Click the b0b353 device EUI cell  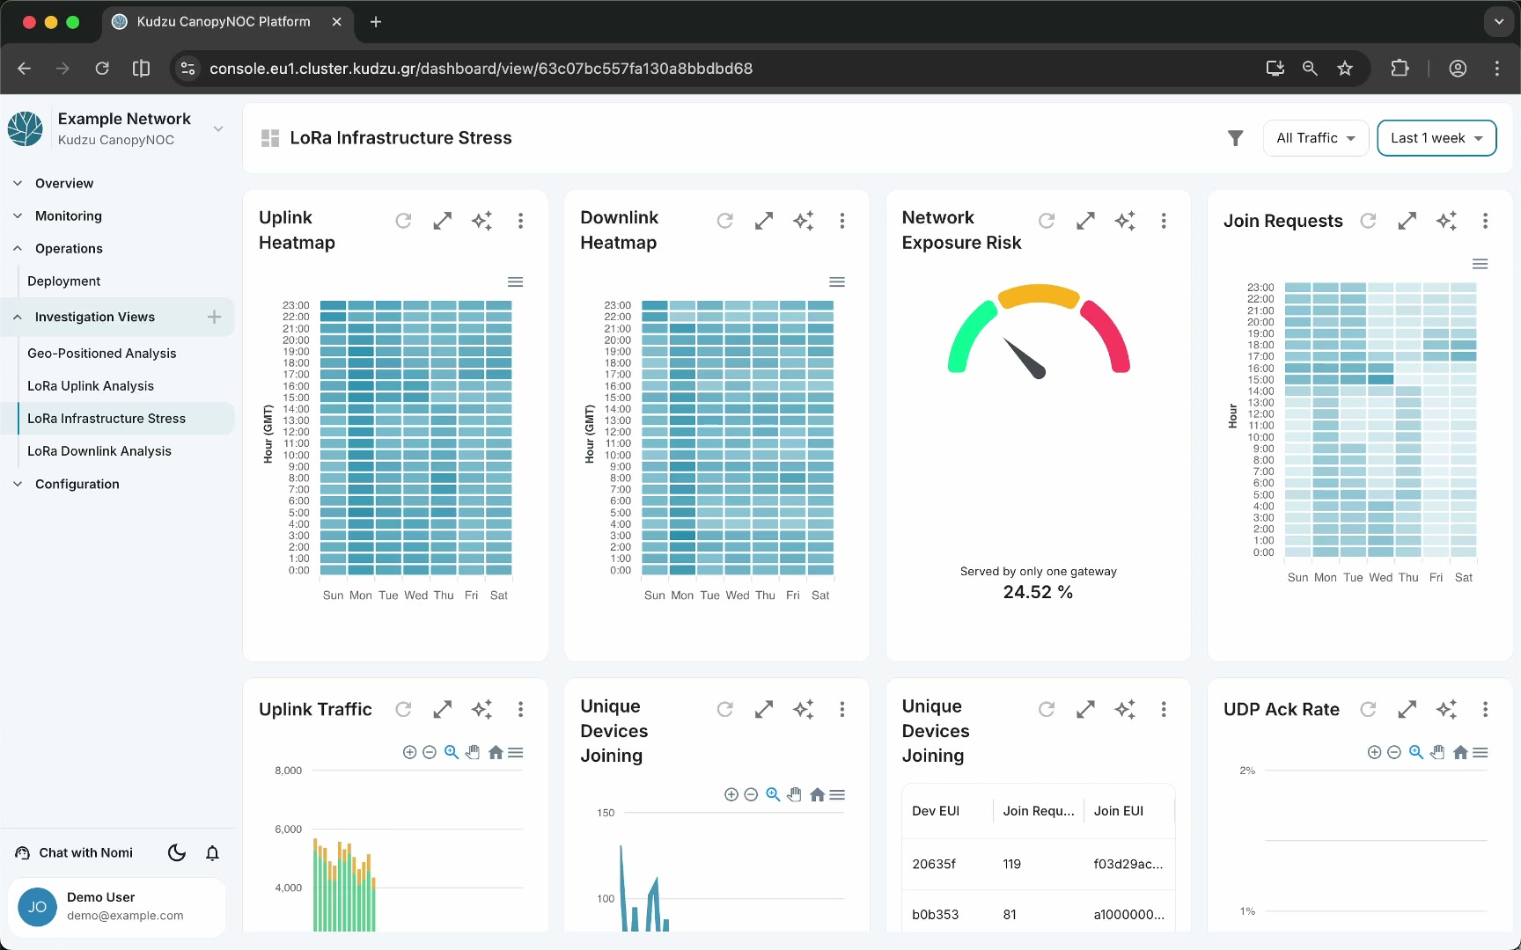(x=936, y=914)
